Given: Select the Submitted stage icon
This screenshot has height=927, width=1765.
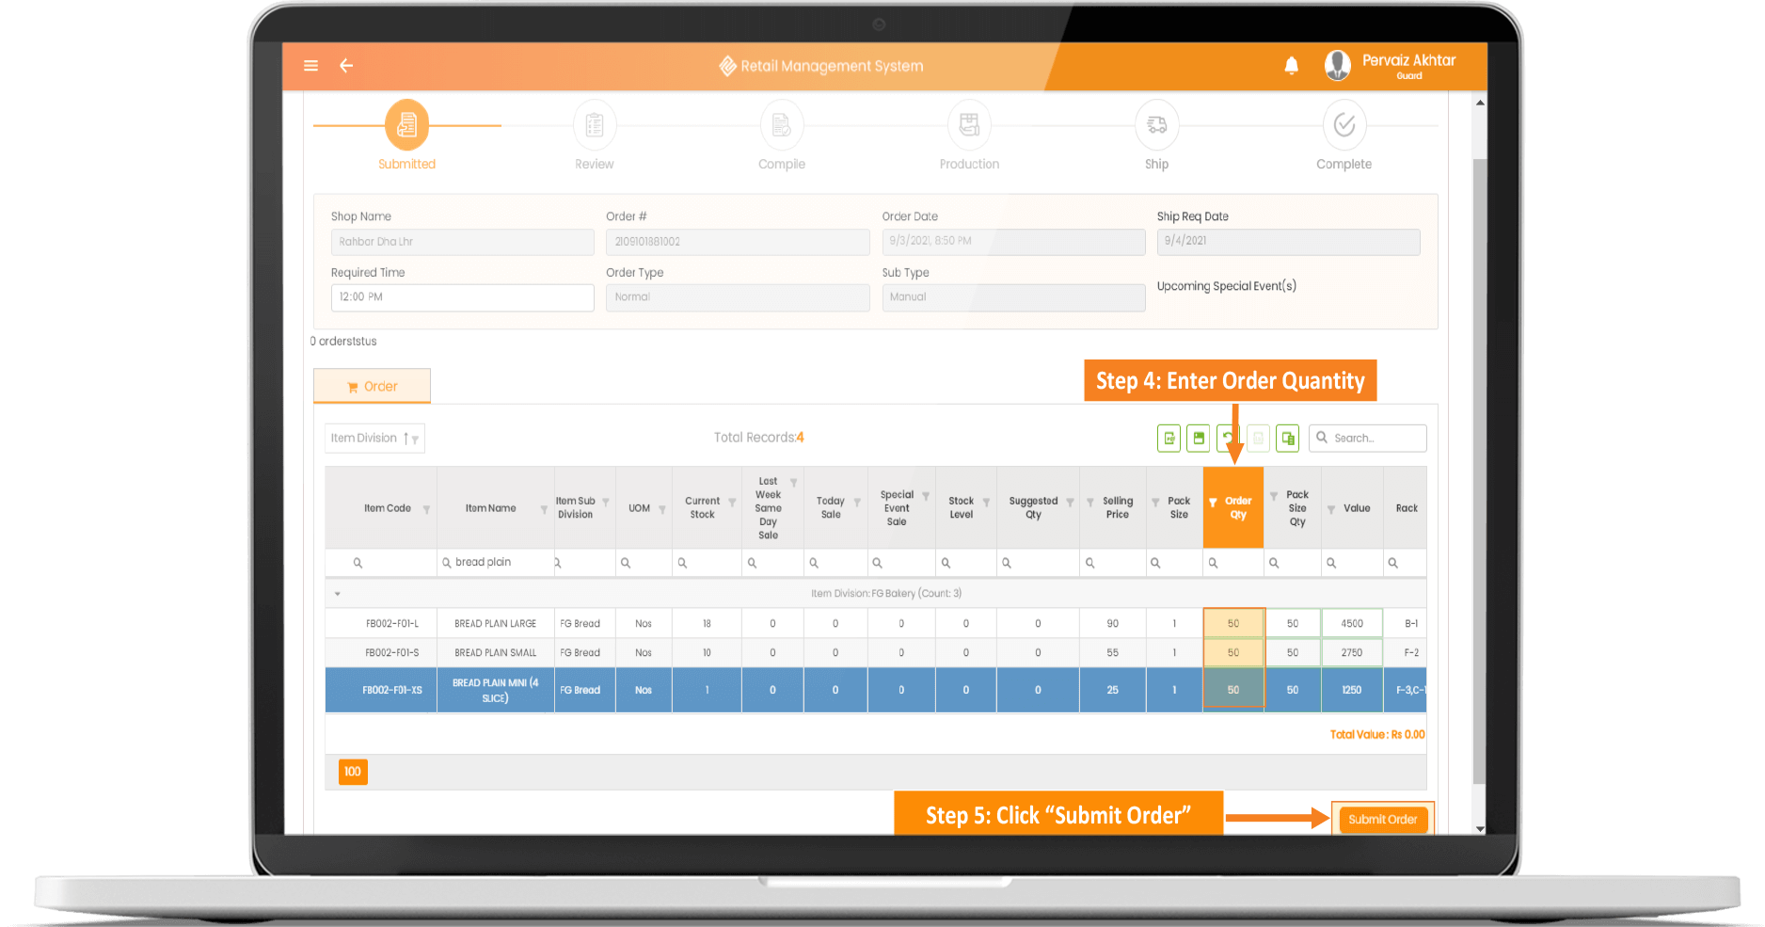Looking at the screenshot, I should point(406,124).
